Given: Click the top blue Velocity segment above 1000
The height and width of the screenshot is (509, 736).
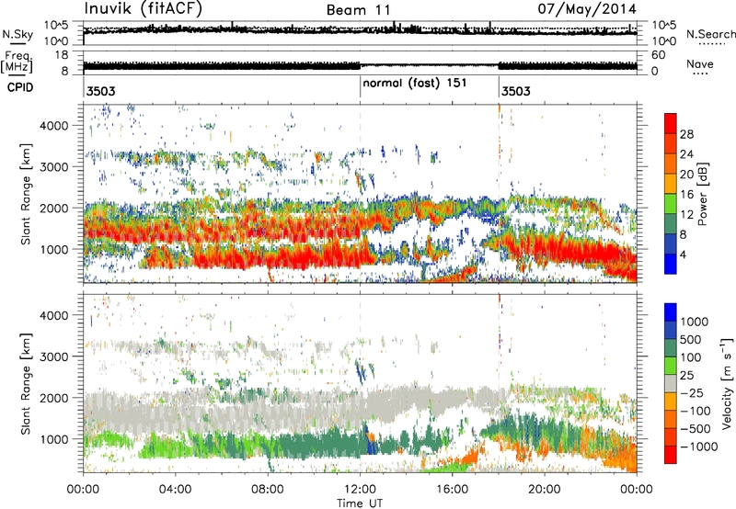Looking at the screenshot, I should (x=671, y=312).
